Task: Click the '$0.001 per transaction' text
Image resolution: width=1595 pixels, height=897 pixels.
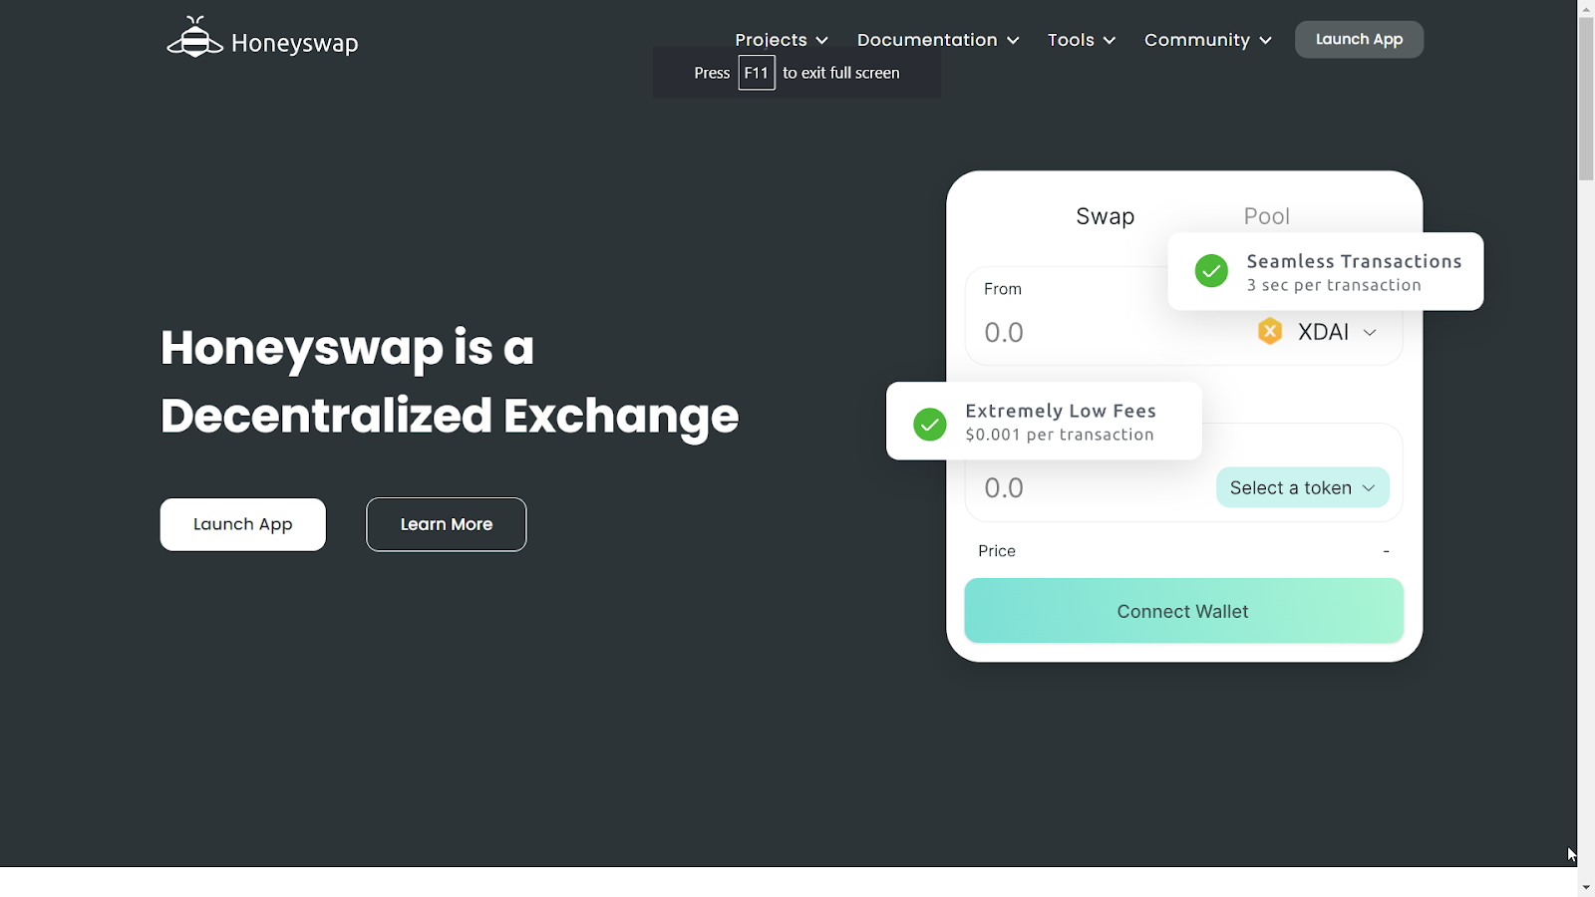Action: [x=1060, y=435]
